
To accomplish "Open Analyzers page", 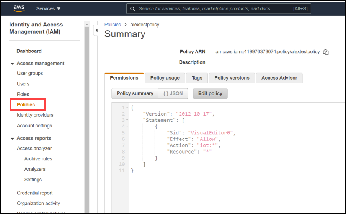I will coord(35,169).
